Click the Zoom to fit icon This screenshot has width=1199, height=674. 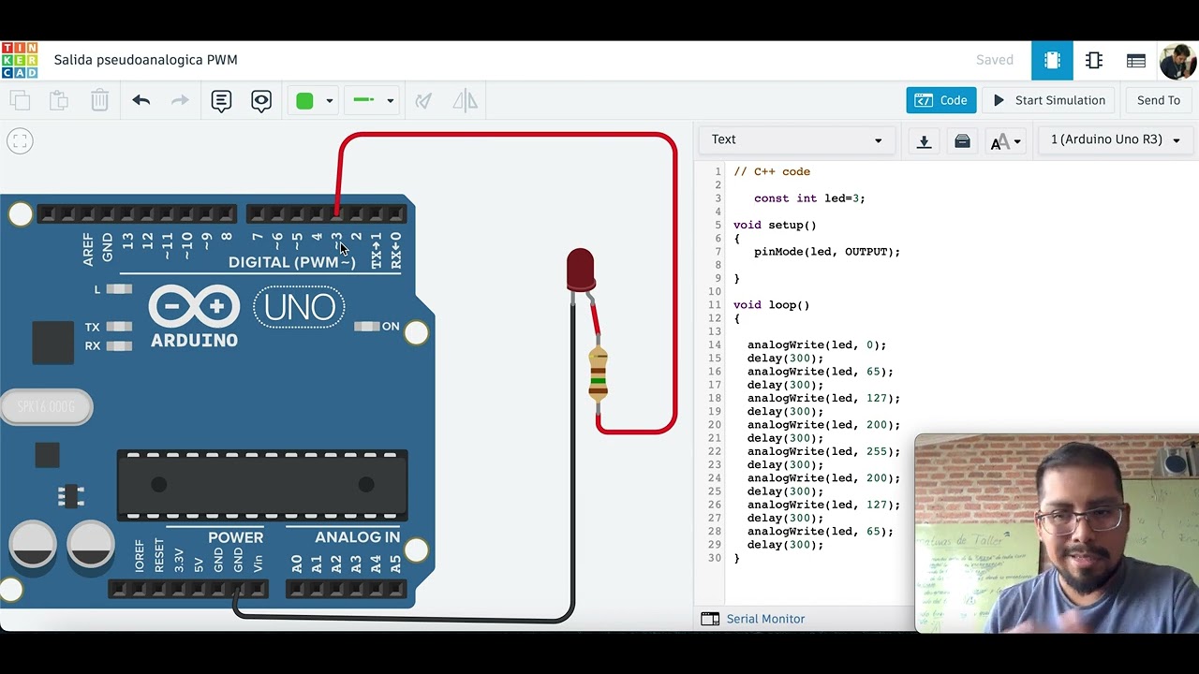tap(20, 141)
